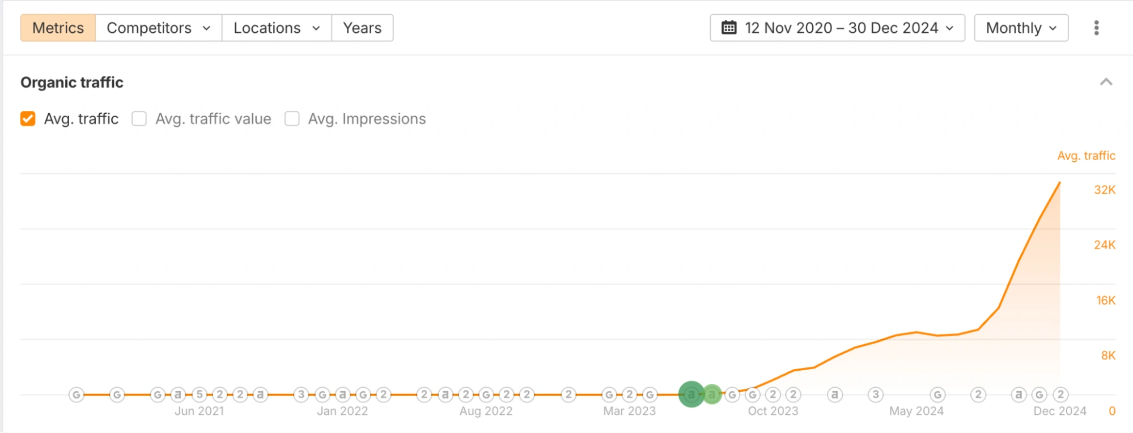Open the date range picker button

tap(837, 28)
